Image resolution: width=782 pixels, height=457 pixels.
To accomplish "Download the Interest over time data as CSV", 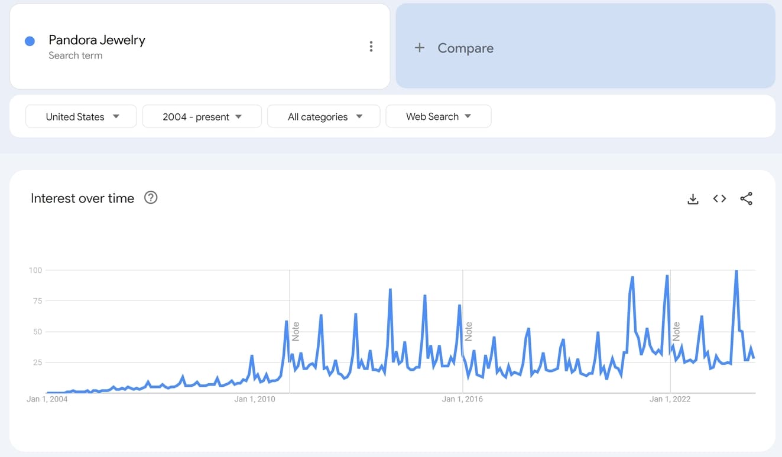I will (x=692, y=199).
